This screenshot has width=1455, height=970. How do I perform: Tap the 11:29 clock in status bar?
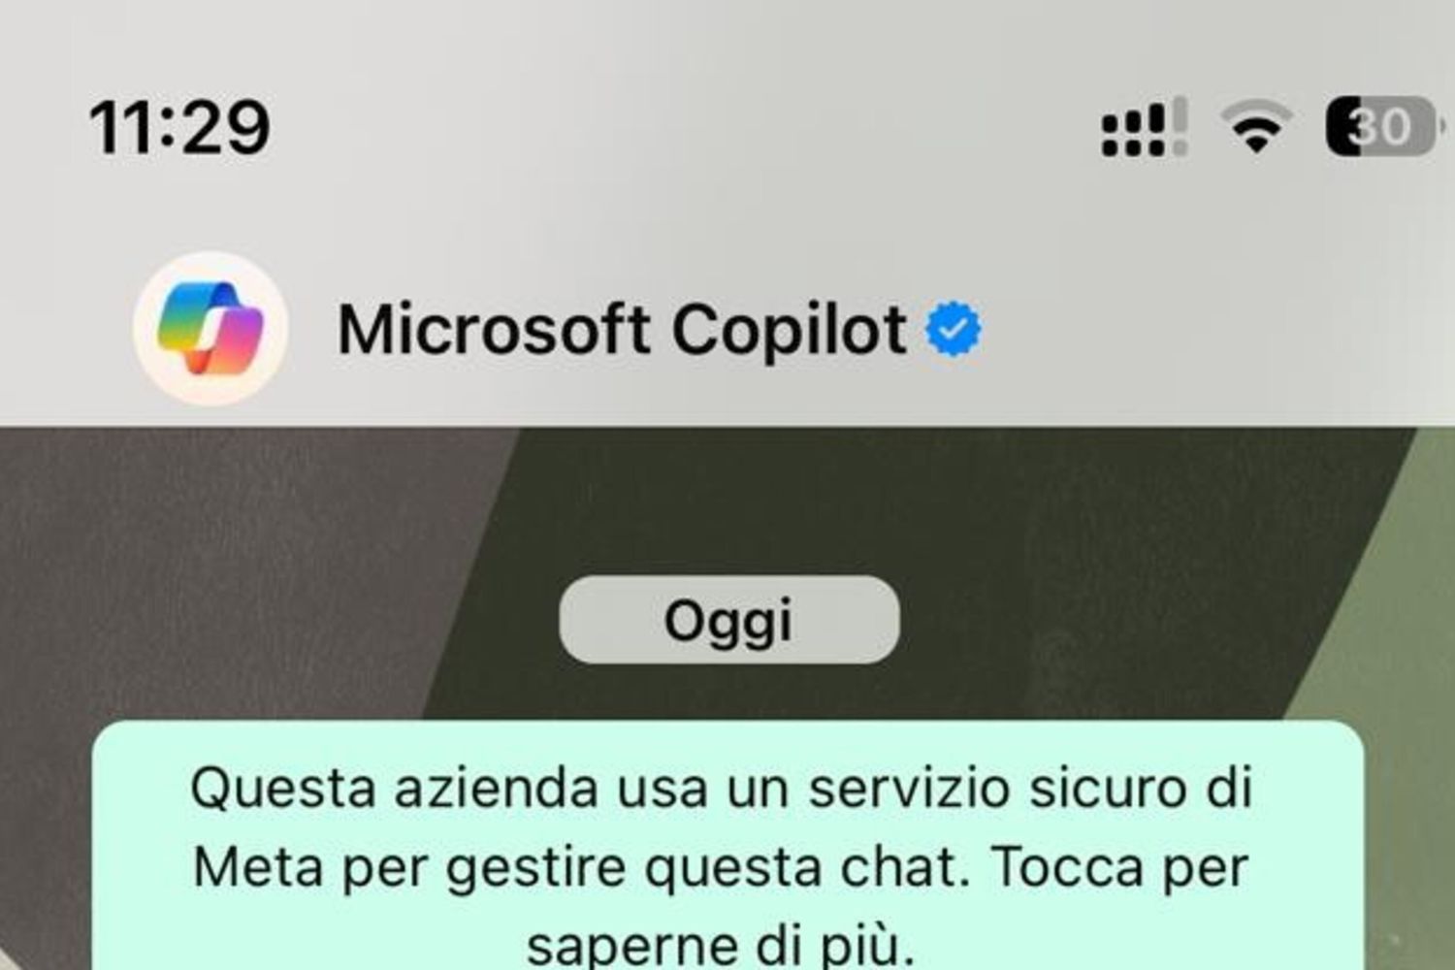pos(179,128)
